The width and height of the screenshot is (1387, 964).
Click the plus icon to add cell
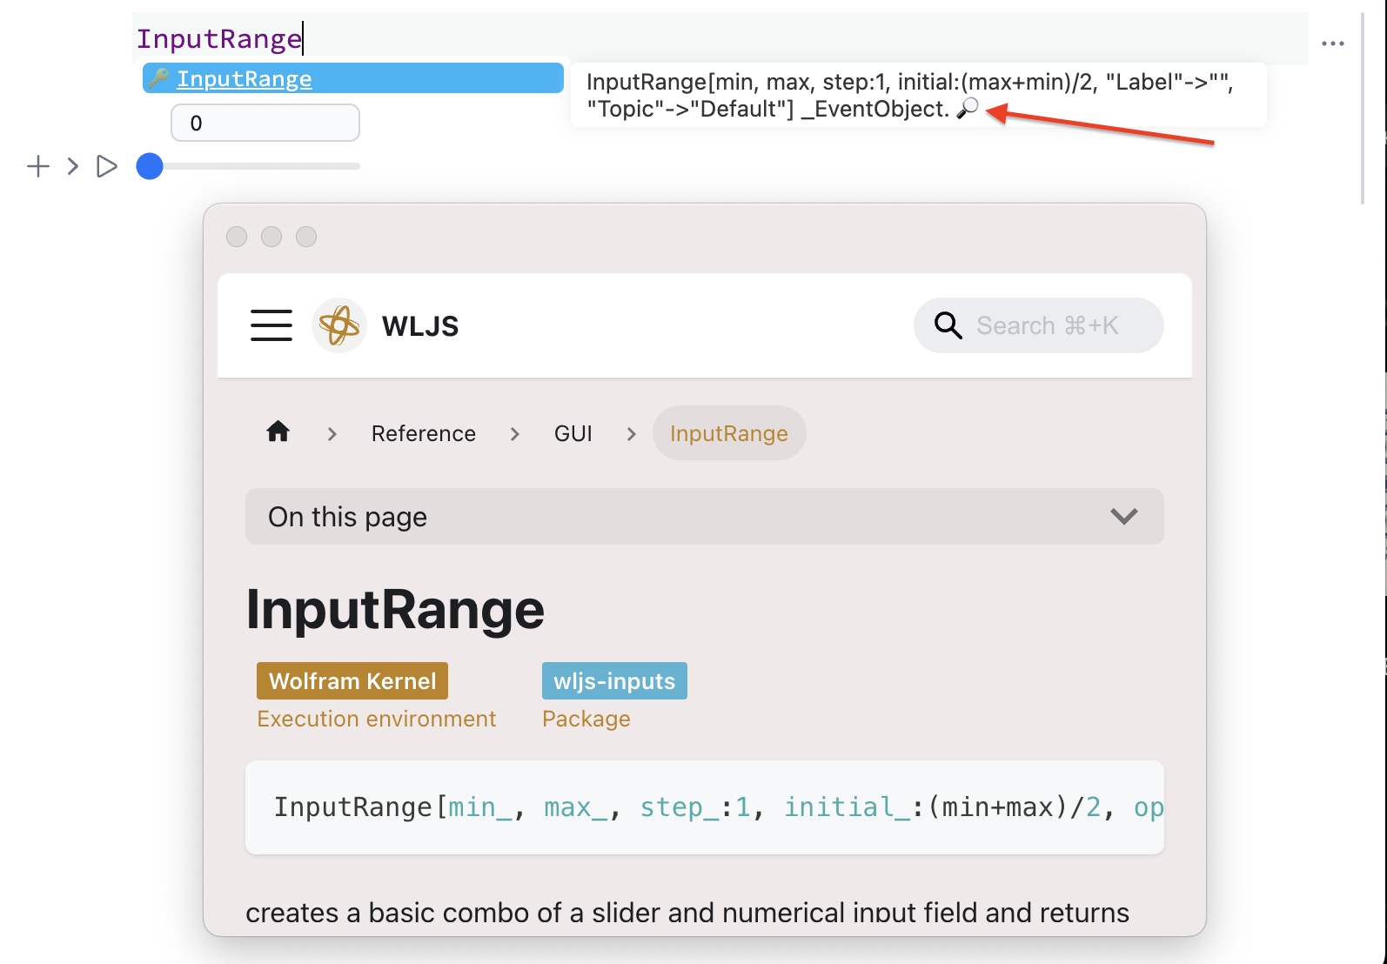(38, 166)
